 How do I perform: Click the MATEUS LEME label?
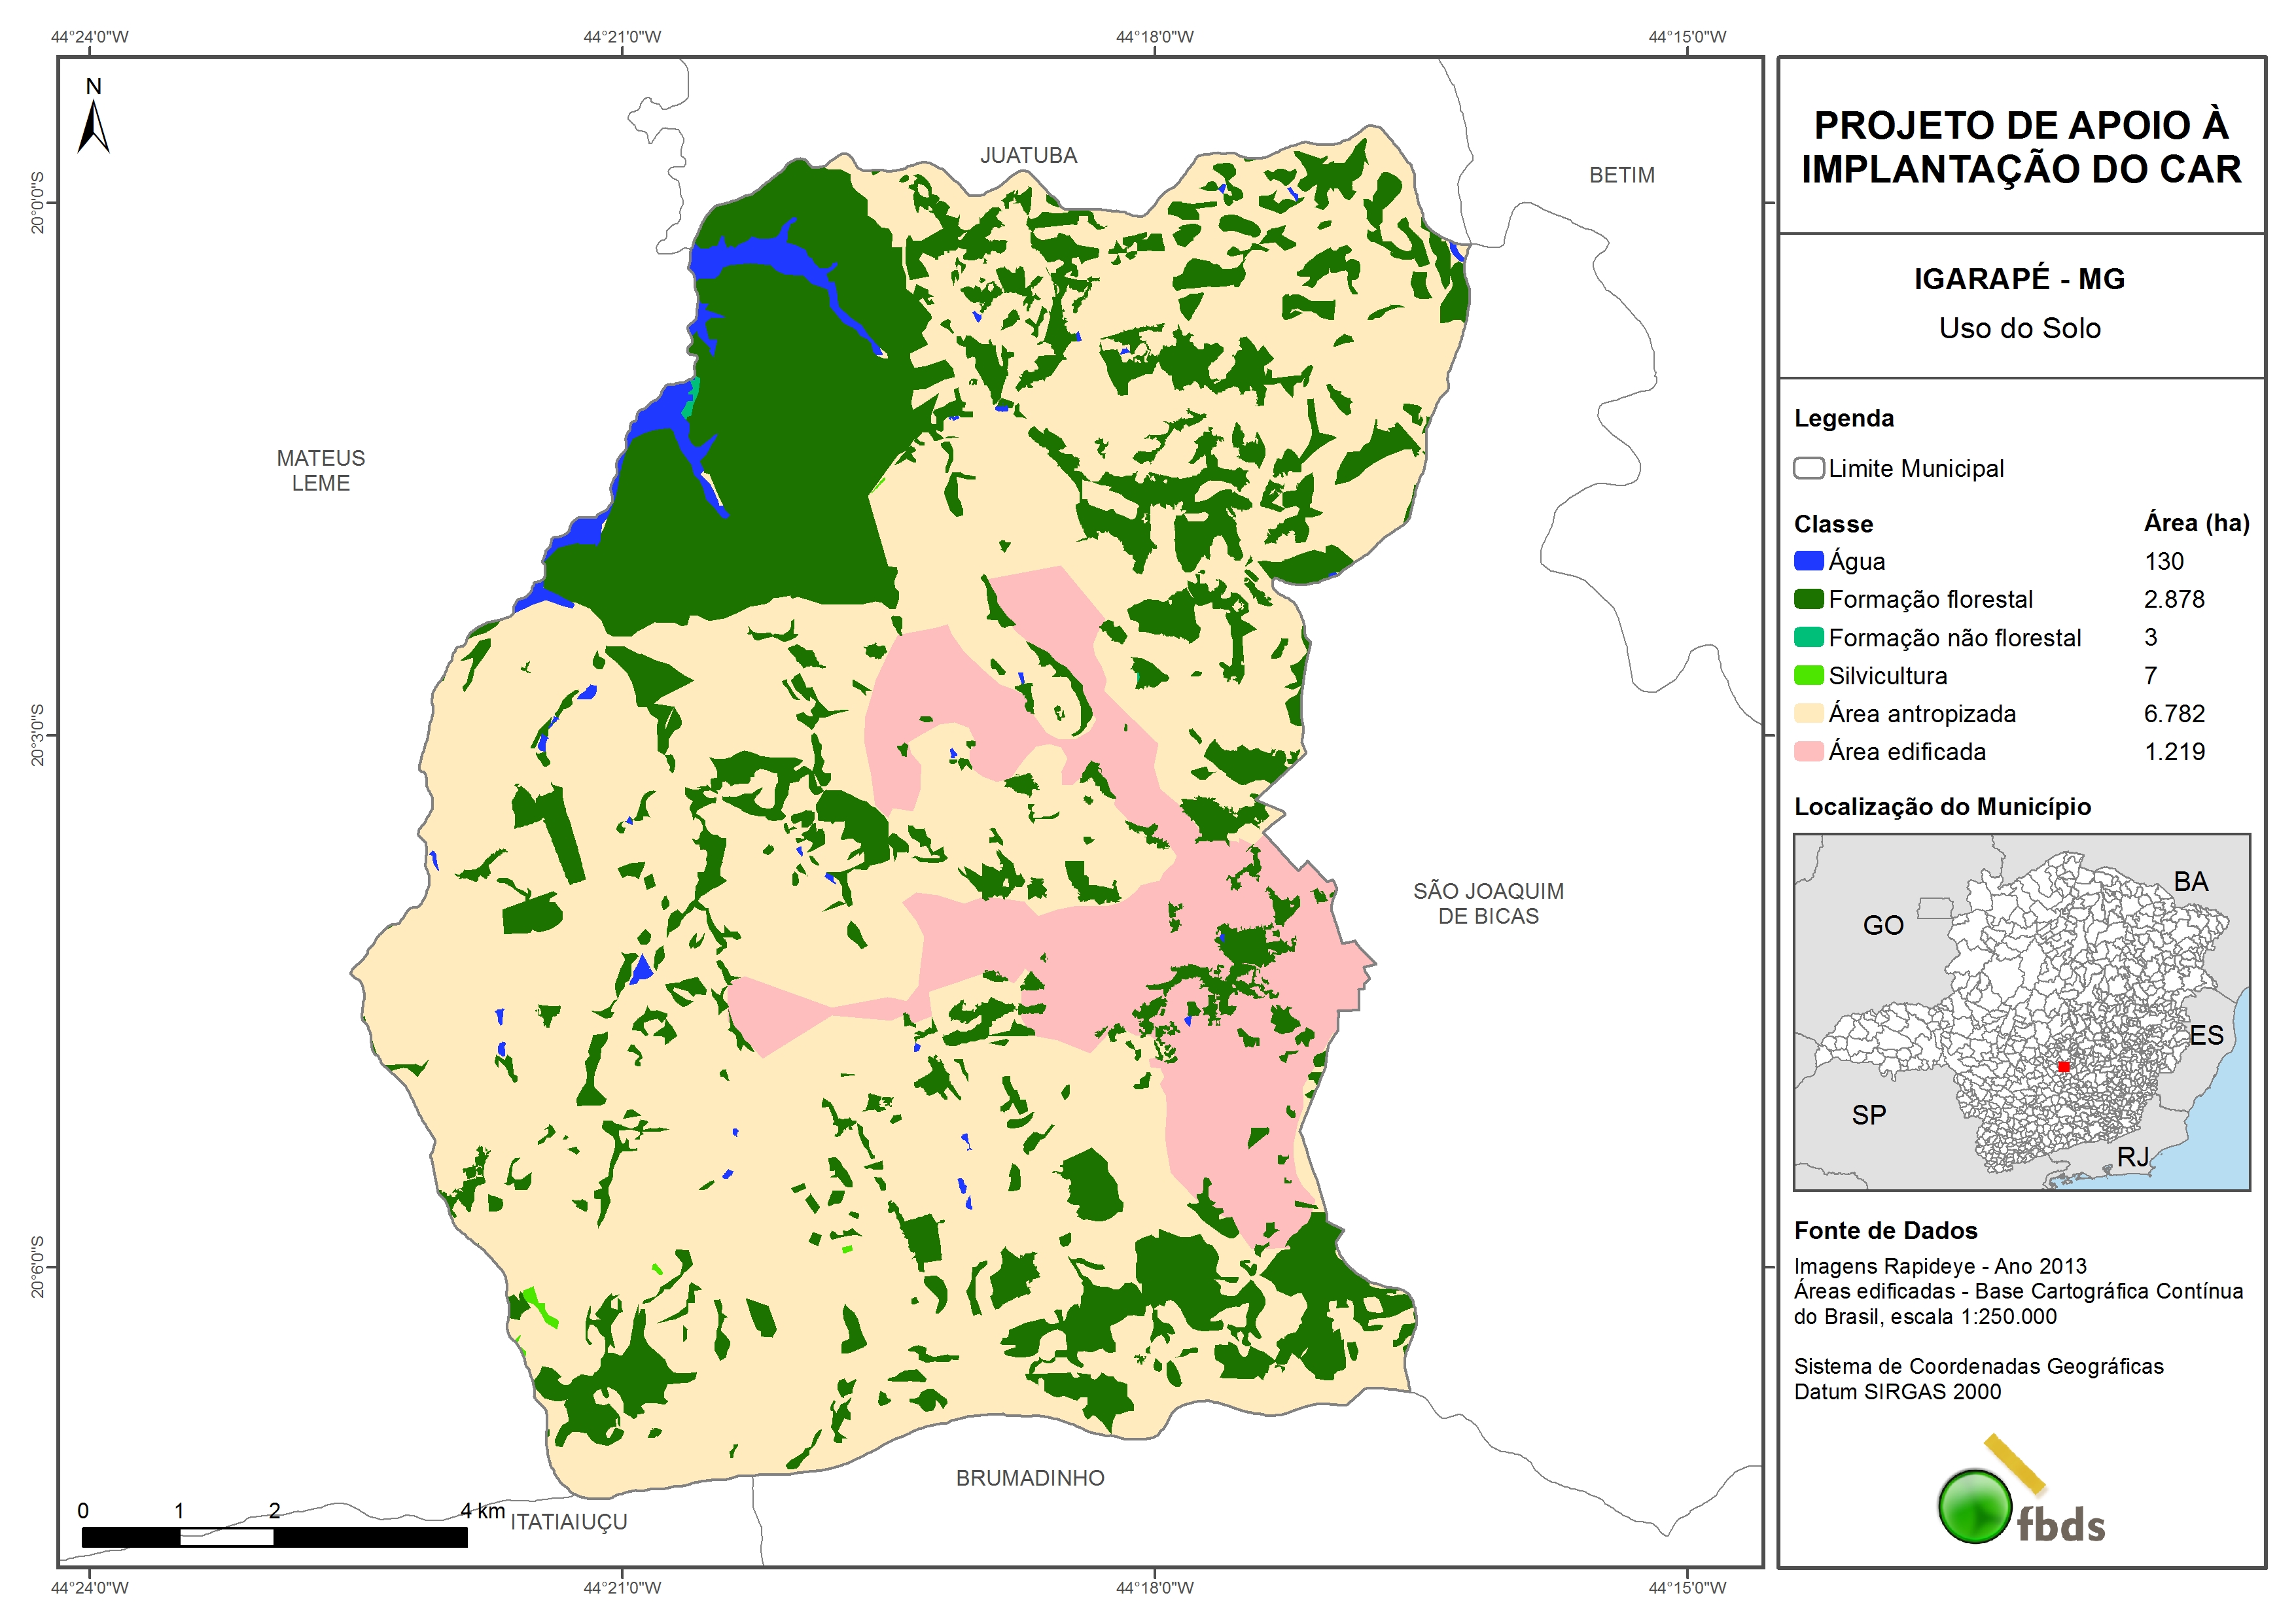coord(321,470)
